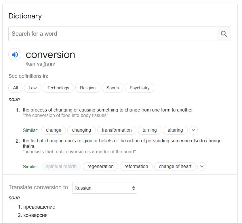Click the regeneration synonym chip

(100, 167)
